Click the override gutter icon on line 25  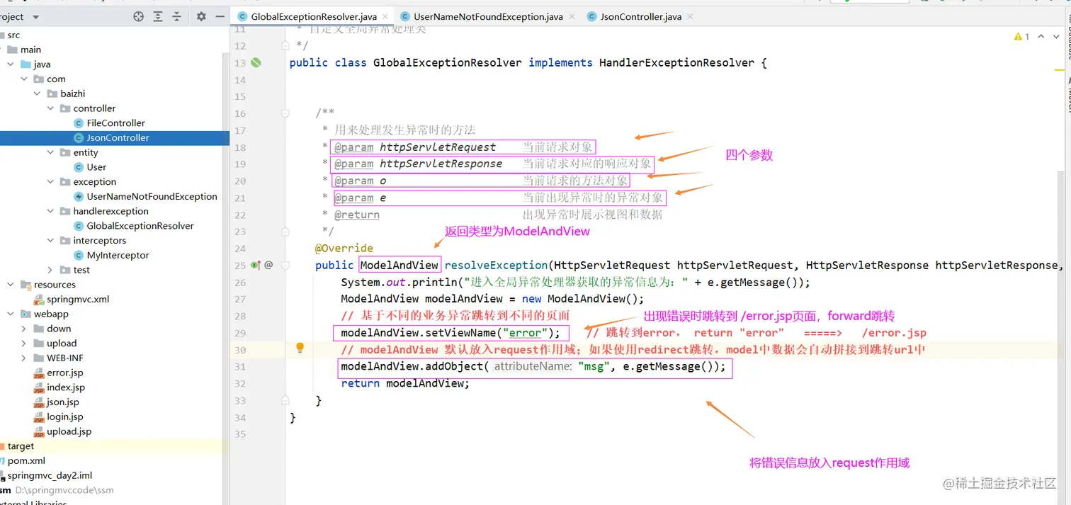point(256,265)
